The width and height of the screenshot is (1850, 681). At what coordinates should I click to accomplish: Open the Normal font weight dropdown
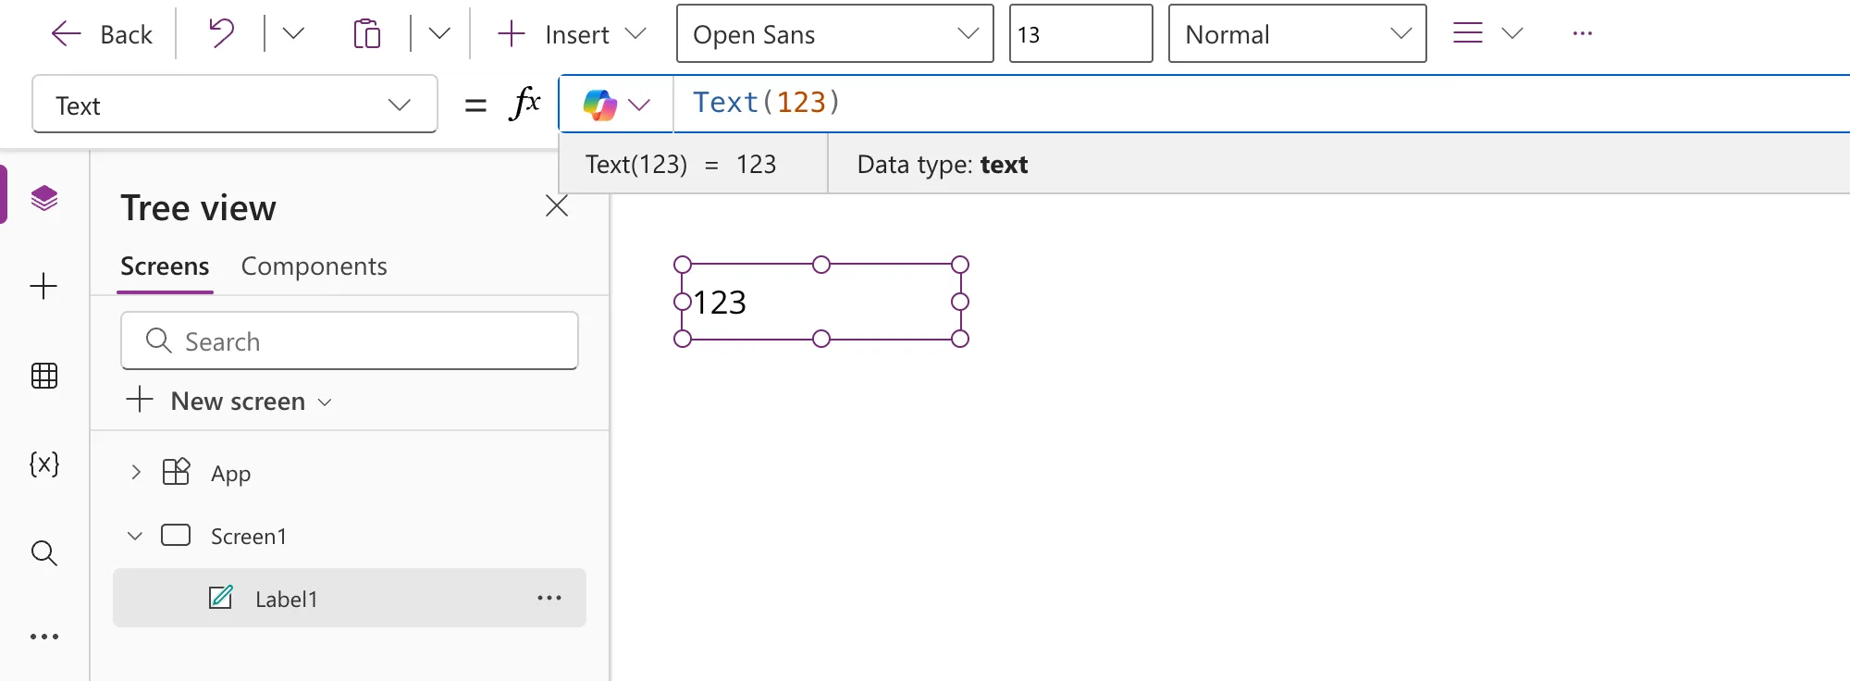(1297, 34)
